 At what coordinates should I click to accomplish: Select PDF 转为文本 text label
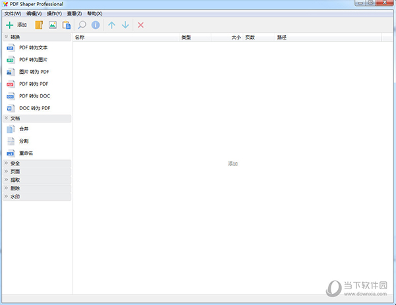[34, 47]
